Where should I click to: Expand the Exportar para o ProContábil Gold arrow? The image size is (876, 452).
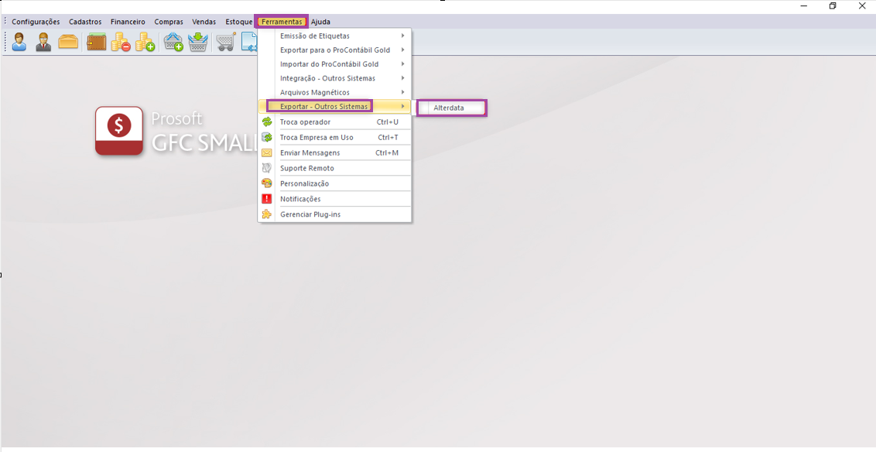click(x=402, y=50)
